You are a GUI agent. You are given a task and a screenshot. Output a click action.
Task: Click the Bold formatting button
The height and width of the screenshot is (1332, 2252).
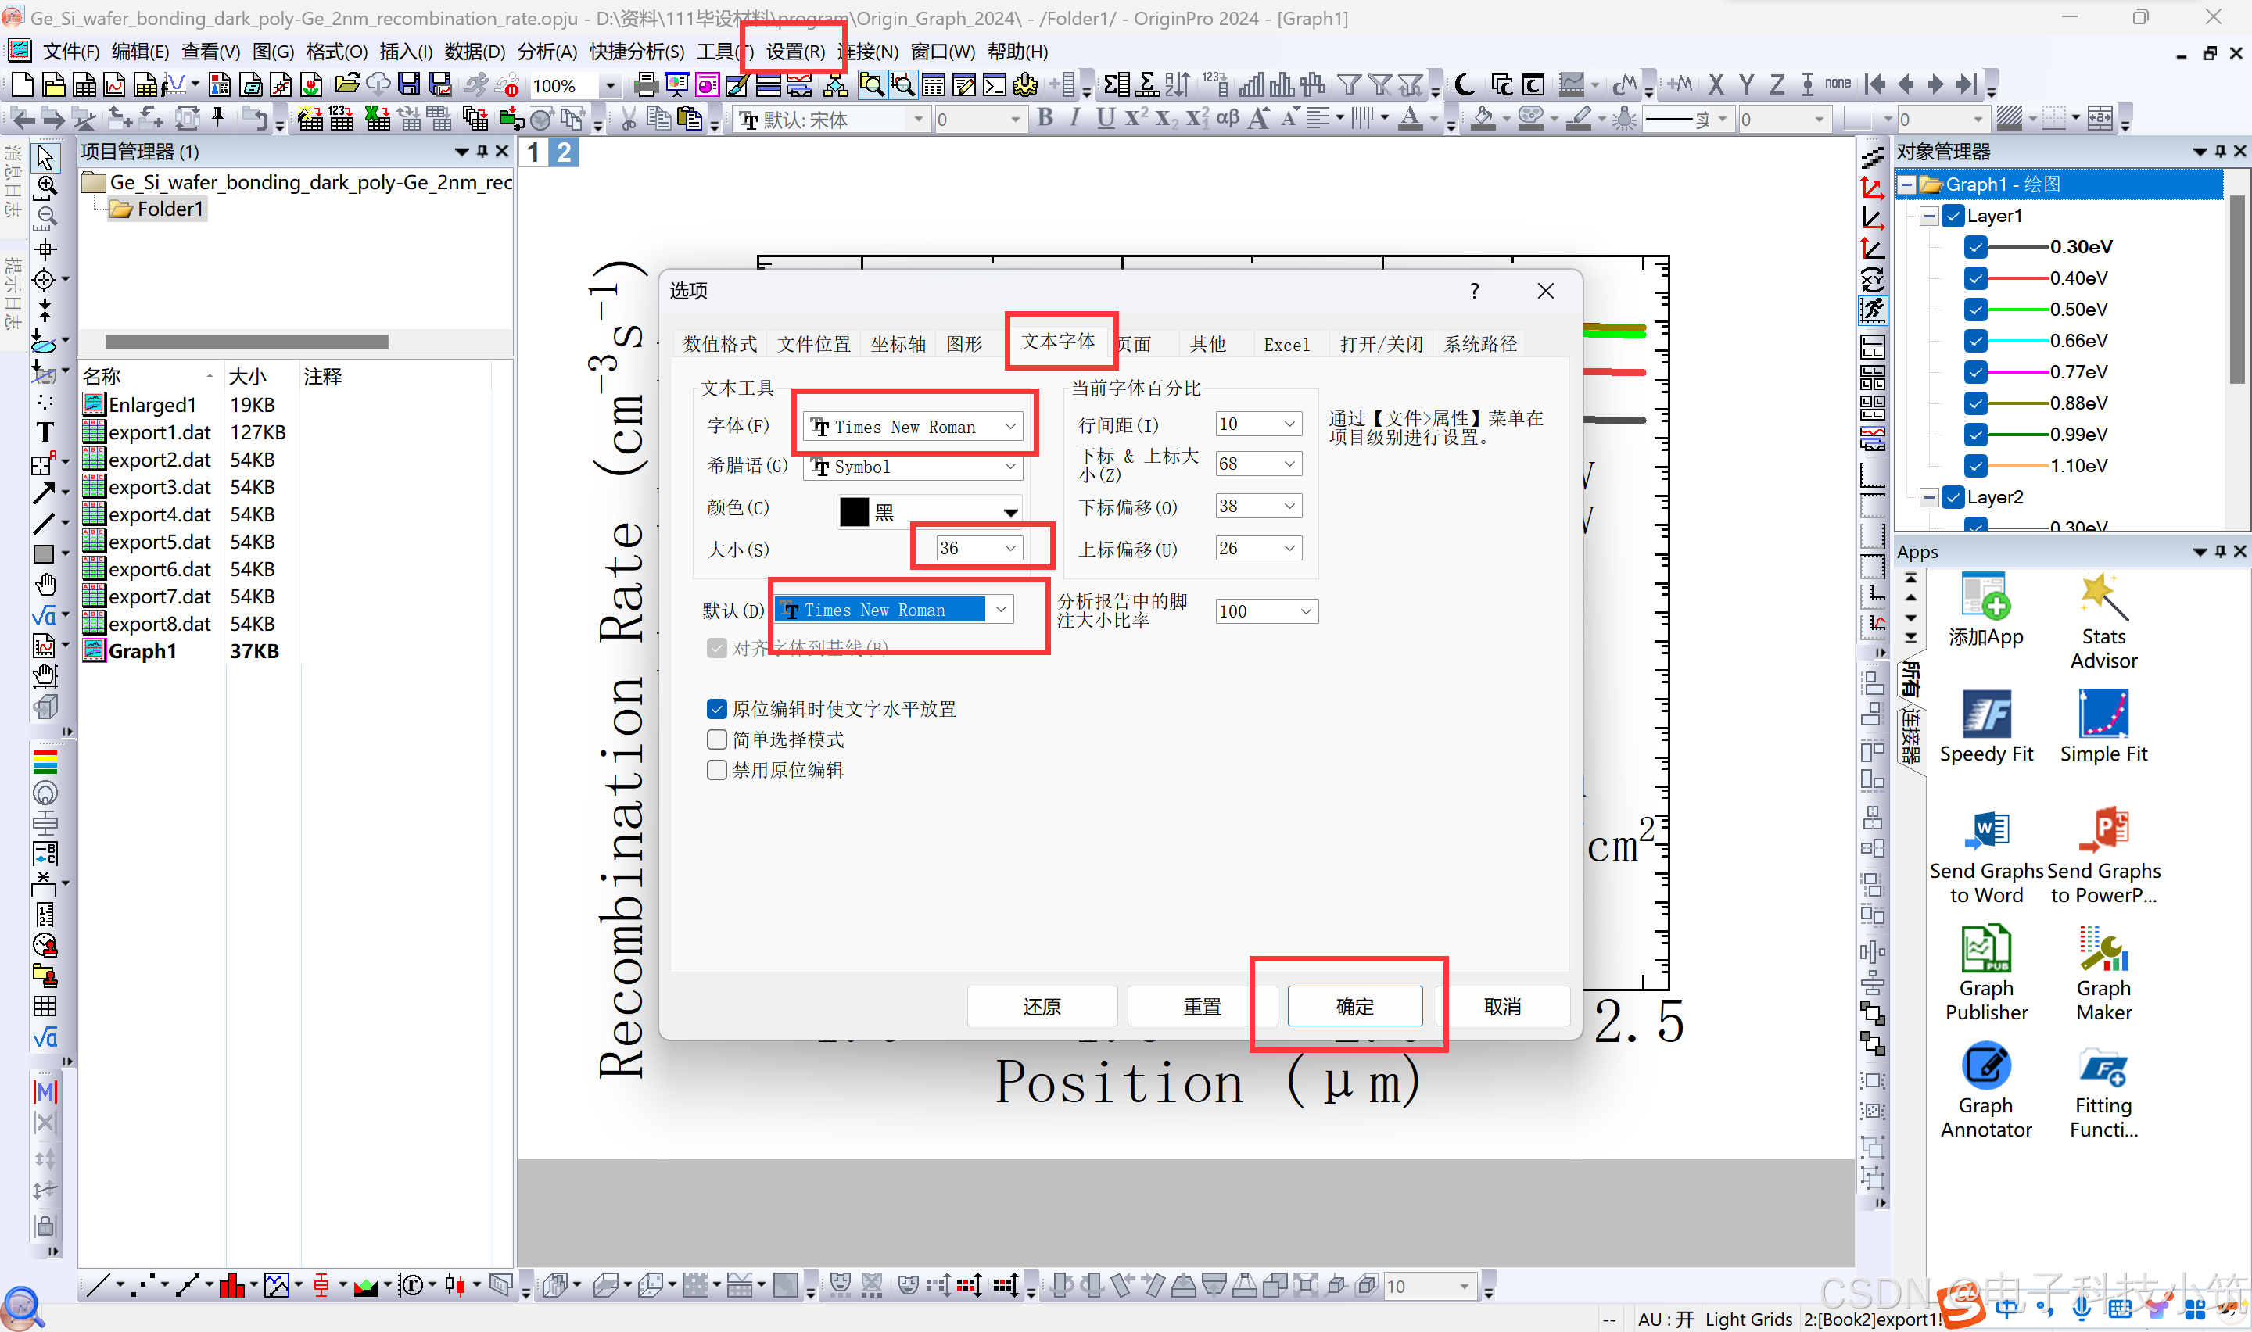point(1045,119)
